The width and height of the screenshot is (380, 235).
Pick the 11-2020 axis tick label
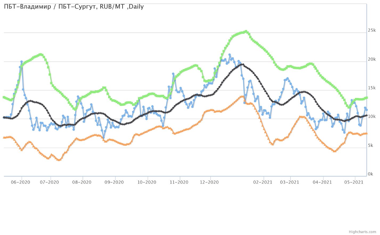[x=179, y=182]
